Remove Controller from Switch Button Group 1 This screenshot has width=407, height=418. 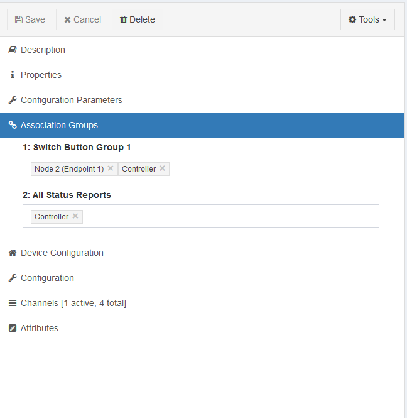pos(162,168)
